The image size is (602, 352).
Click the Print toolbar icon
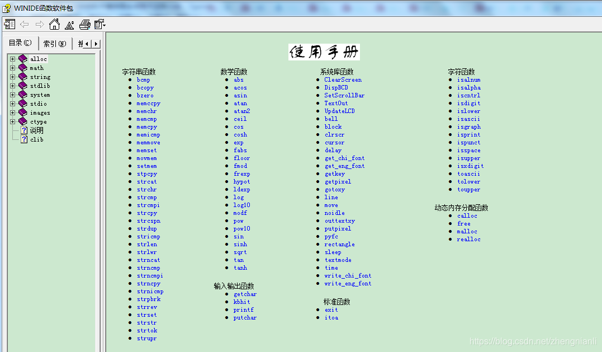tap(85, 25)
